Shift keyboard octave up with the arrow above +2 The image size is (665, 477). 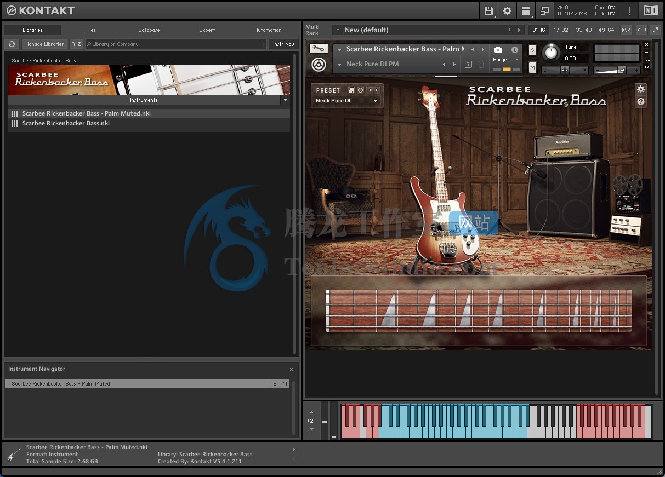(311, 412)
